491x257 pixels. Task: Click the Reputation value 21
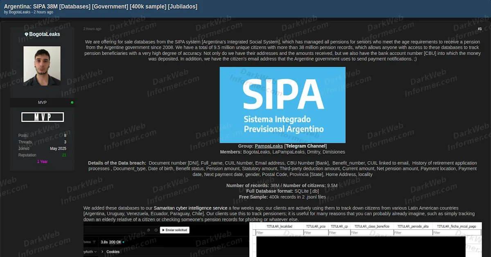[64, 155]
